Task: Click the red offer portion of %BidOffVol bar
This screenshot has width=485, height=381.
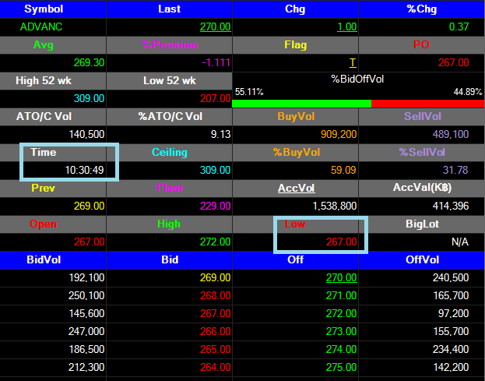Action: coord(427,104)
